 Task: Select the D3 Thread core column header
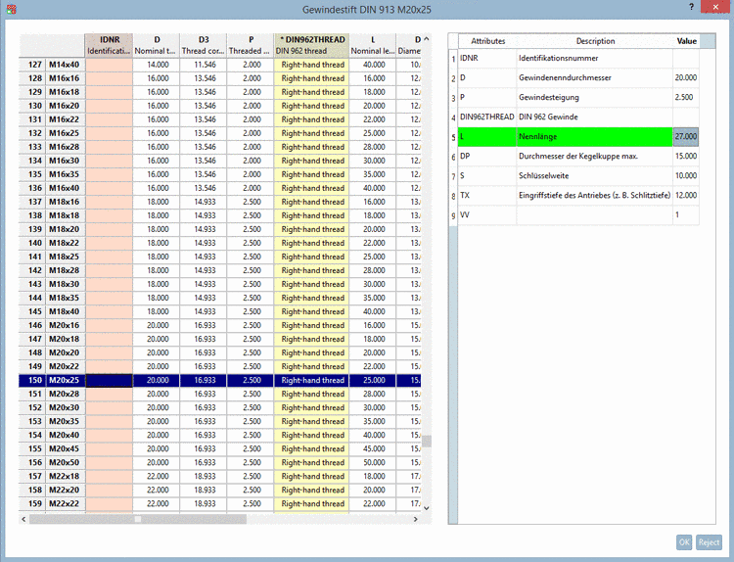[x=204, y=45]
